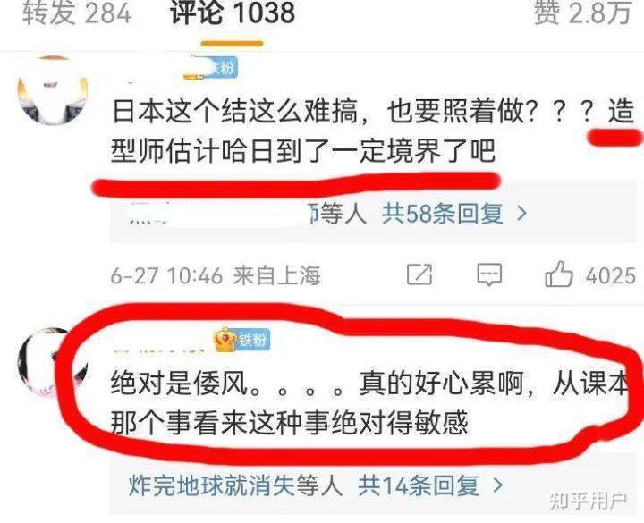The image size is (644, 523).
Task: Open first commenter's avatar
Action: [53, 90]
